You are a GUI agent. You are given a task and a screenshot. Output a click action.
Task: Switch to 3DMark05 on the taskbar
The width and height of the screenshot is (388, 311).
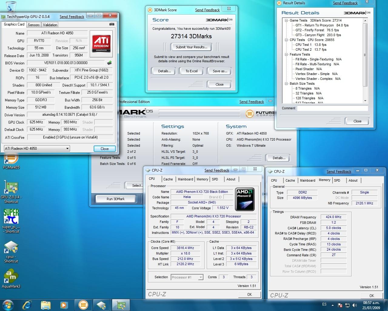[x=83, y=305]
